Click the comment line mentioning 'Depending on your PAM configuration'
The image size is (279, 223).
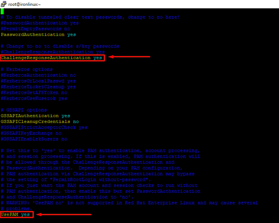[x=92, y=168]
